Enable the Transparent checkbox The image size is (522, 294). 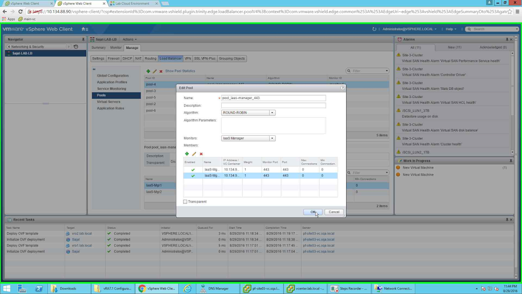tap(185, 202)
